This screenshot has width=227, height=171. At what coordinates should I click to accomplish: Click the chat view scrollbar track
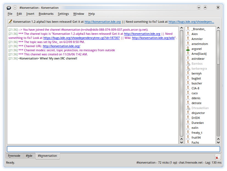[181, 83]
